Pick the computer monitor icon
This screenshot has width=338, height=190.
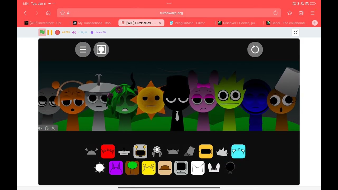point(181,168)
